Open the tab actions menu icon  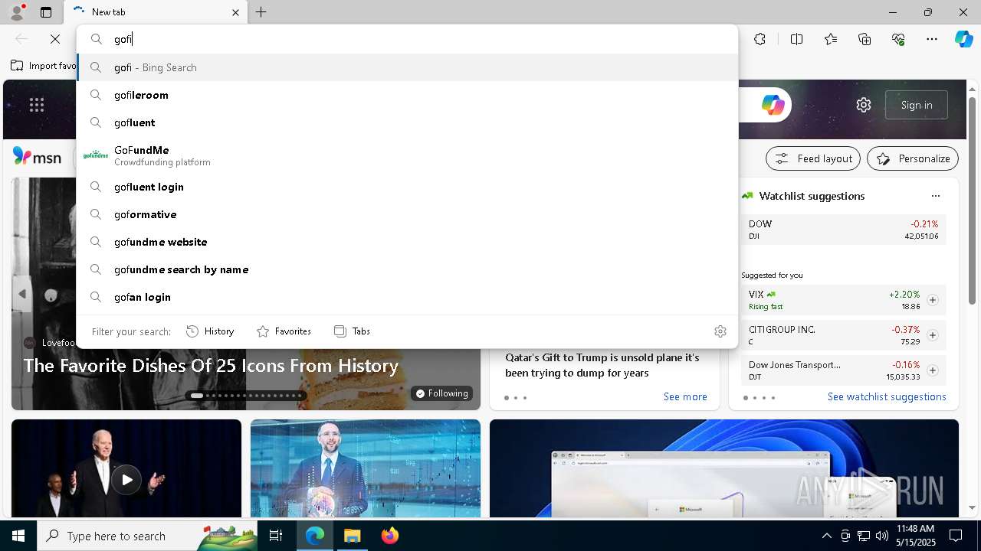(x=46, y=12)
